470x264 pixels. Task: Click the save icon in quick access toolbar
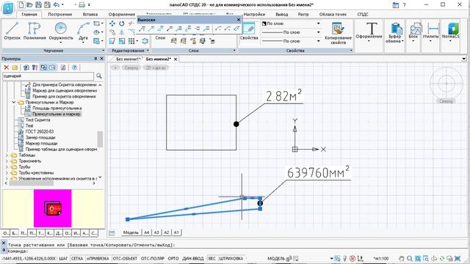pyautogui.click(x=38, y=4)
